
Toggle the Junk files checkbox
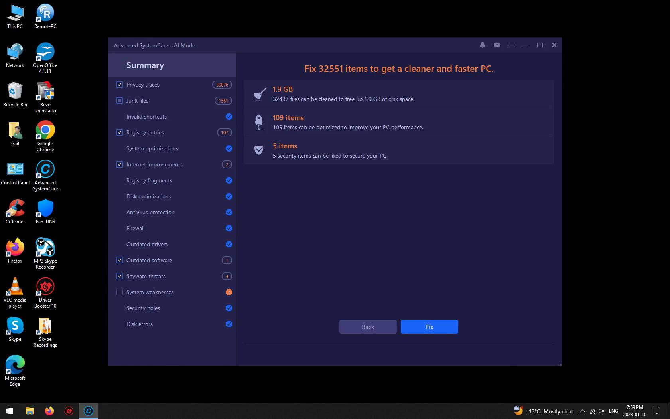pos(120,101)
